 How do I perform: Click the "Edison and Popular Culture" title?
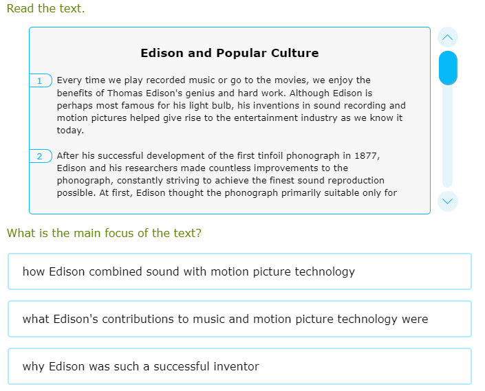229,53
